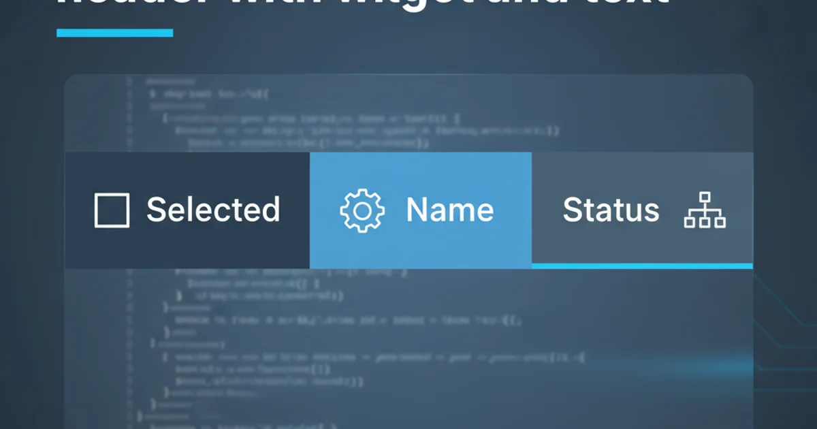Click the Selected column label text

click(213, 210)
